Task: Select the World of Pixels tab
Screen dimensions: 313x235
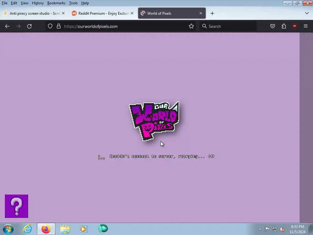Action: pyautogui.click(x=172, y=13)
